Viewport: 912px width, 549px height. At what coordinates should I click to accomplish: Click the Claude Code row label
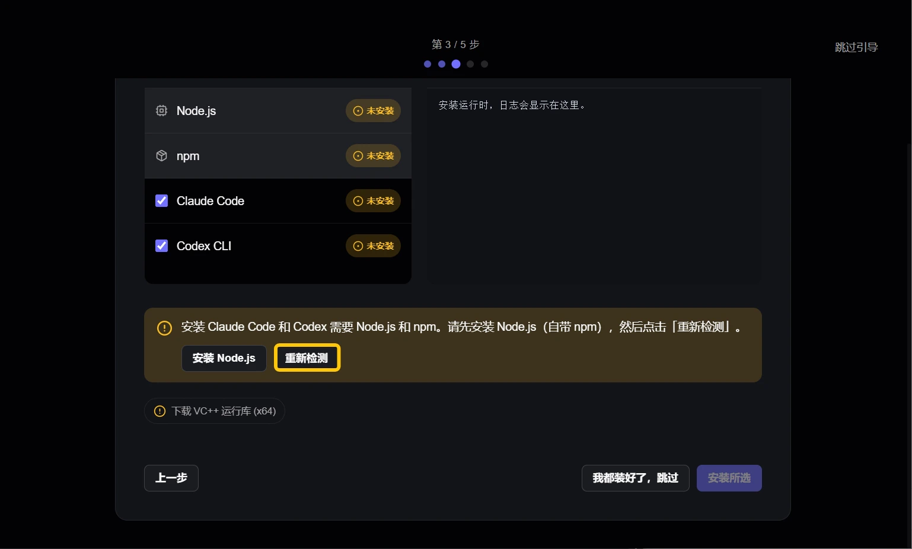point(211,201)
